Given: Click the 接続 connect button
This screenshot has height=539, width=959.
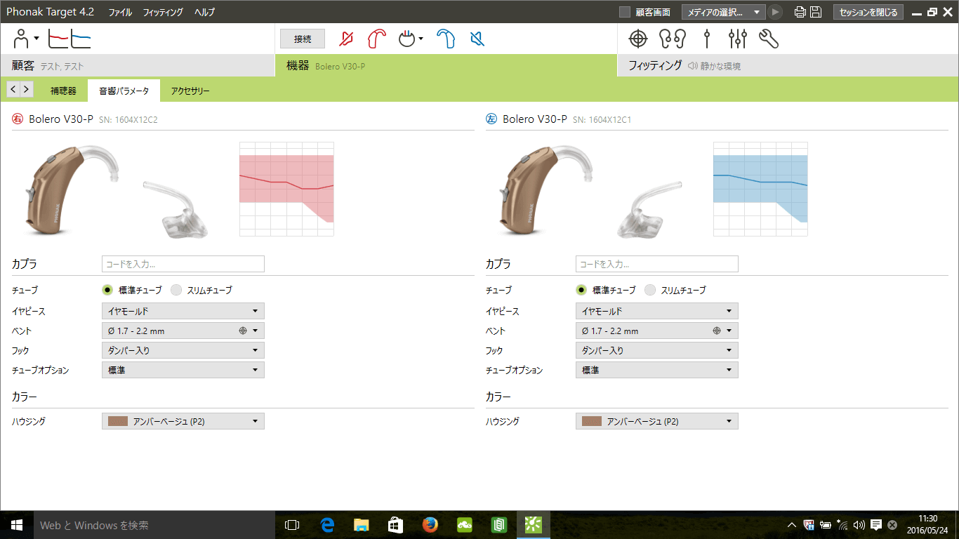Looking at the screenshot, I should (303, 39).
